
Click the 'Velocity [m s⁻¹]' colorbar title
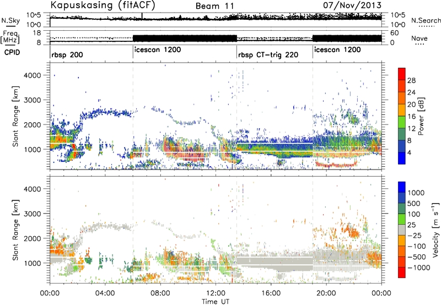point(435,230)
